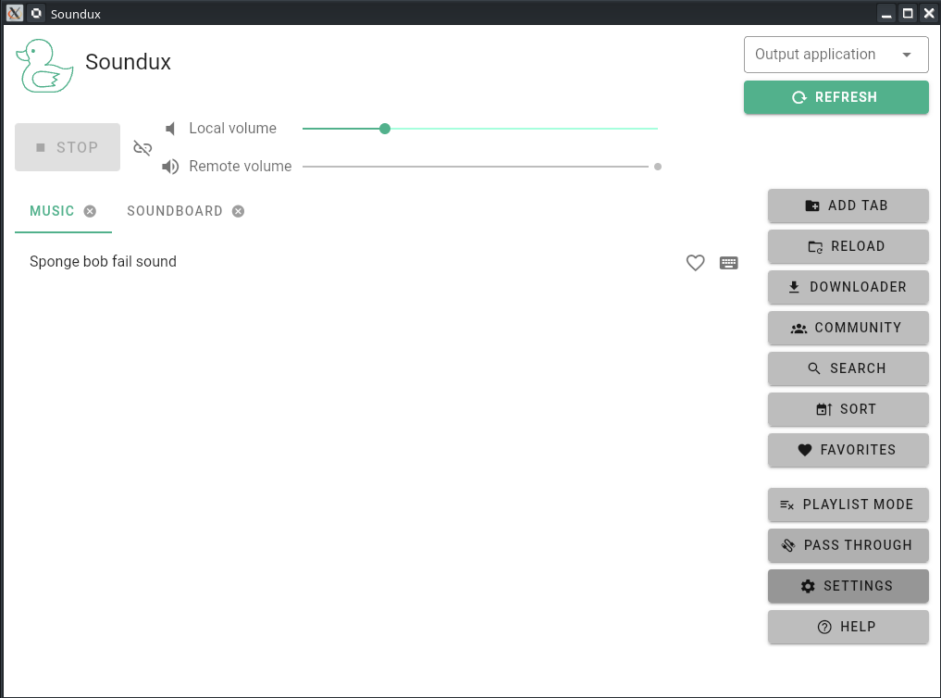Open sound Search
Screen dimensions: 941x698
pos(848,368)
